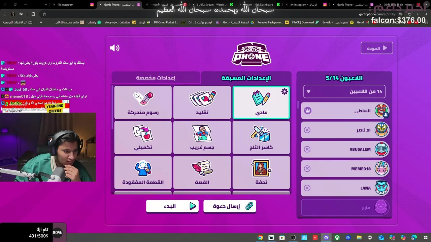Click the knight avatar of ABUSALEM

tap(382, 149)
